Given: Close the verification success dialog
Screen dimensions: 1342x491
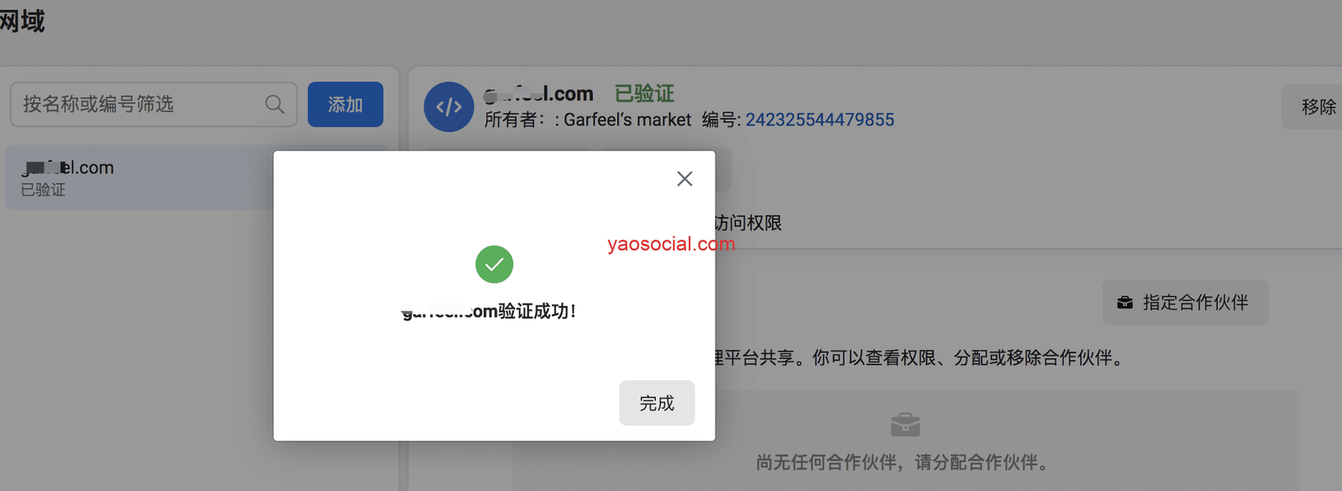Looking at the screenshot, I should [684, 178].
